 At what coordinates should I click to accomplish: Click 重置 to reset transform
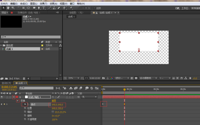(x=54, y=101)
